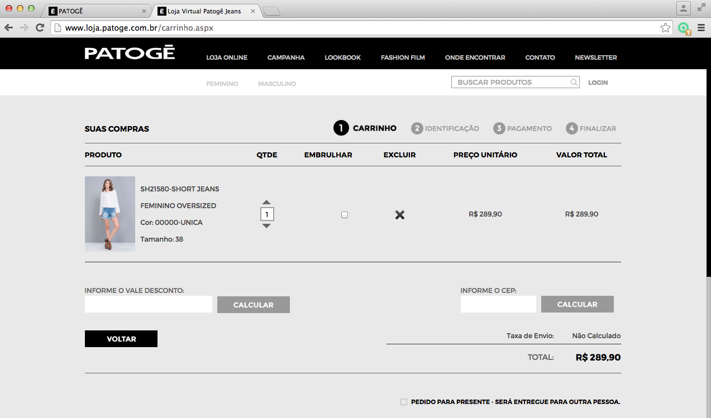Open the short jeans product thumbnail
Viewport: 711px width, 418px height.
[110, 214]
